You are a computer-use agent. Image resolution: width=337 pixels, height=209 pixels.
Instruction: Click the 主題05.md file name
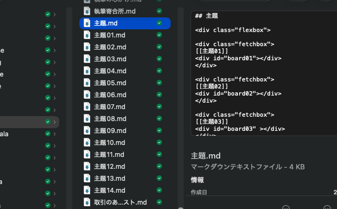(x=110, y=83)
